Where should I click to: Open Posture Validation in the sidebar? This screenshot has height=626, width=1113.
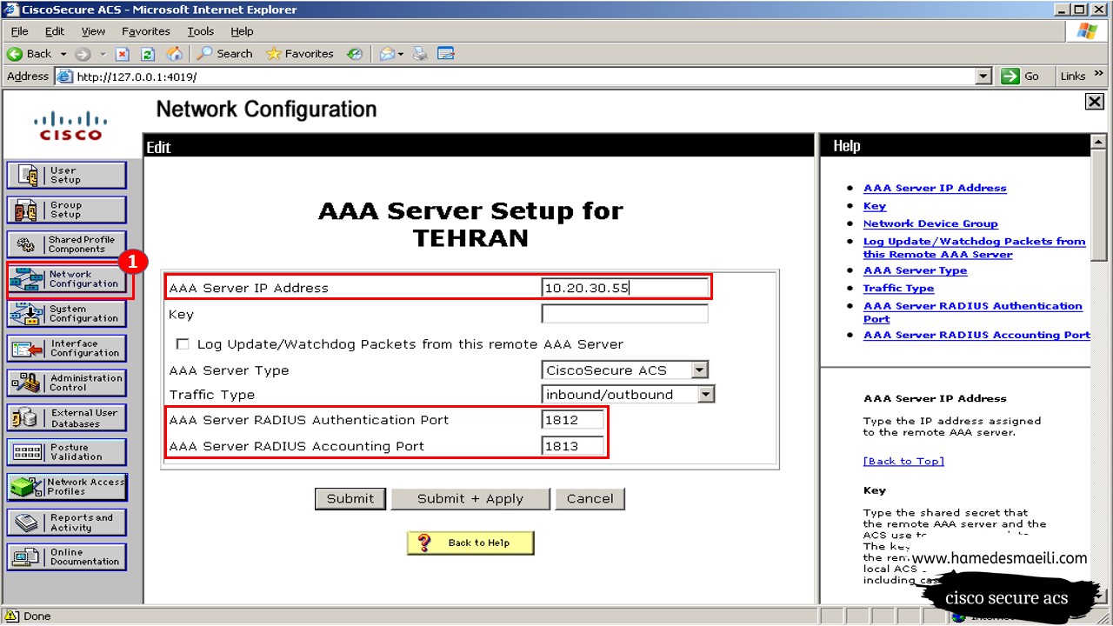[66, 452]
